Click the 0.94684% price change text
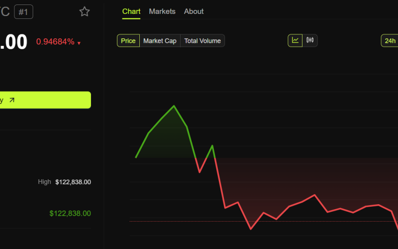 [x=55, y=42]
